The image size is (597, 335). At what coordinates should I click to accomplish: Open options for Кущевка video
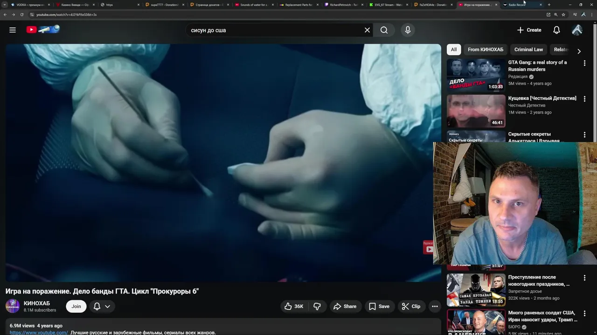pyautogui.click(x=584, y=99)
